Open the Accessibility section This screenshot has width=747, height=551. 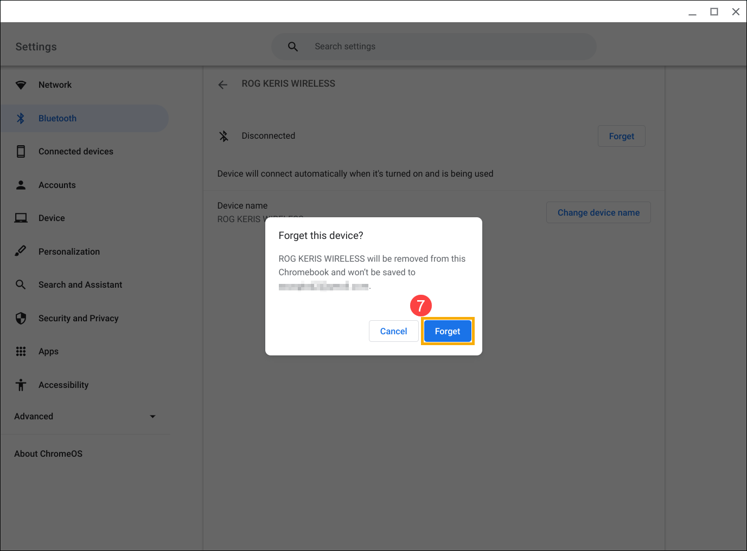tap(85, 385)
